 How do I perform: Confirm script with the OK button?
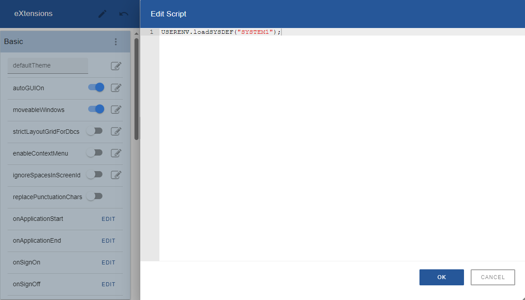coord(442,277)
